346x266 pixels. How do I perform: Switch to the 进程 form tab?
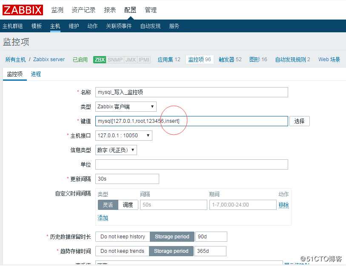(36, 74)
